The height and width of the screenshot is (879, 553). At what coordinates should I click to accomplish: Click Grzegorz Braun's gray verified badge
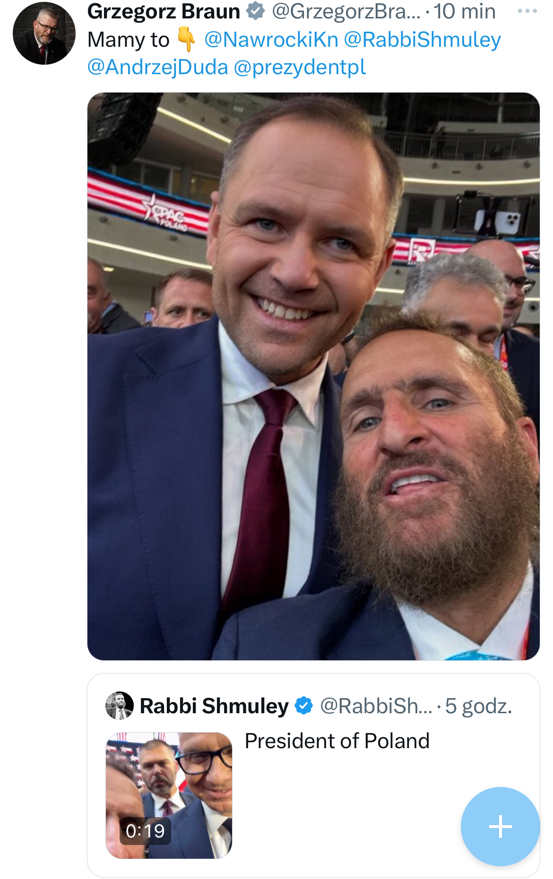pos(256,11)
